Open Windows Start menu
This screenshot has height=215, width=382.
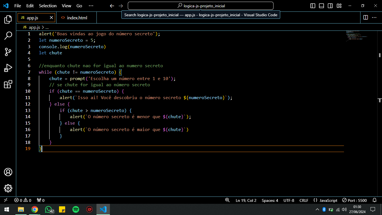click(x=7, y=209)
